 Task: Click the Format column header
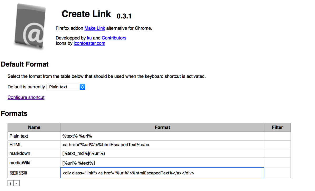[x=162, y=127]
